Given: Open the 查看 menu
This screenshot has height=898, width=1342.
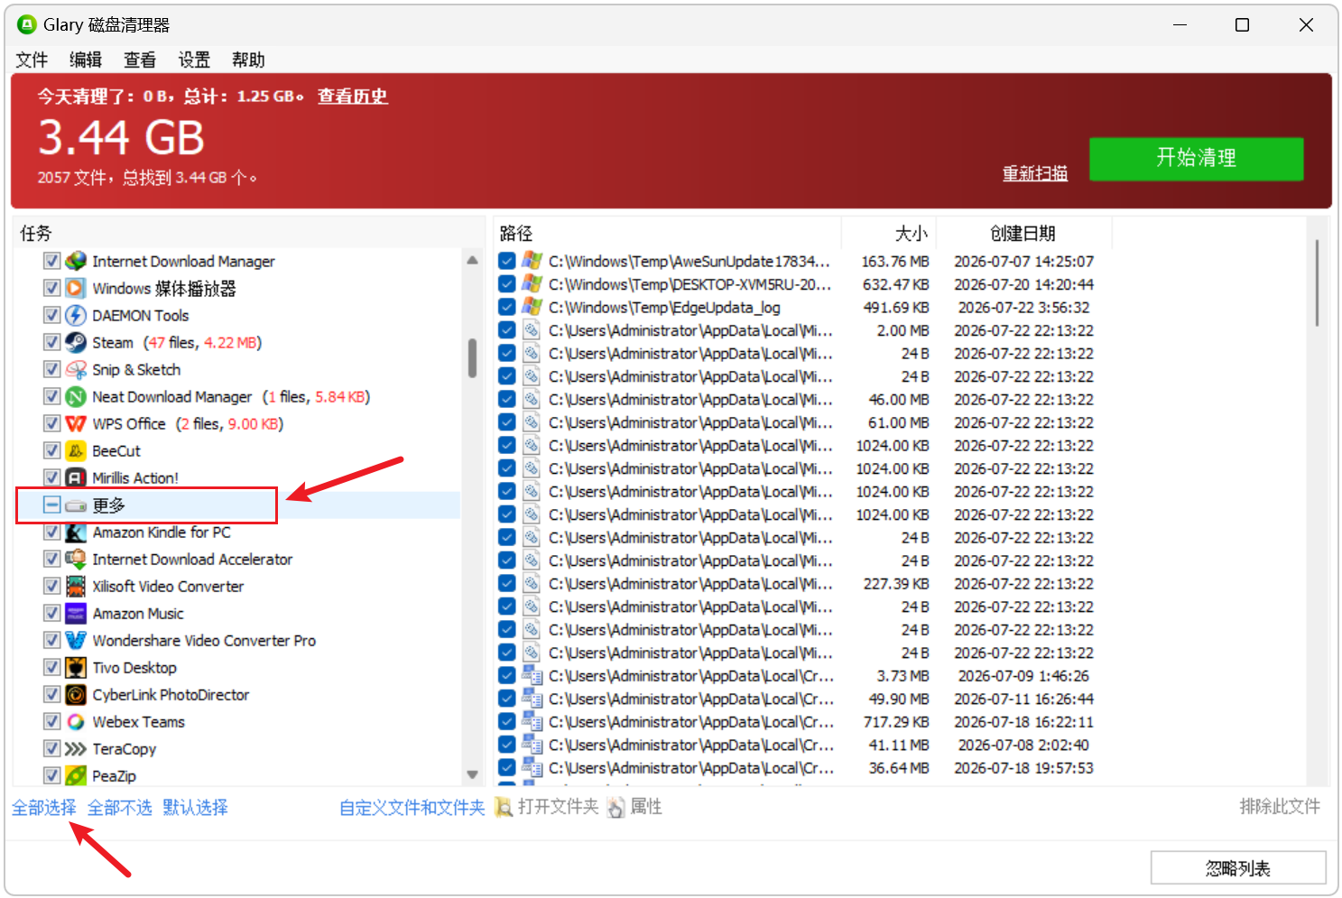Looking at the screenshot, I should (x=140, y=60).
